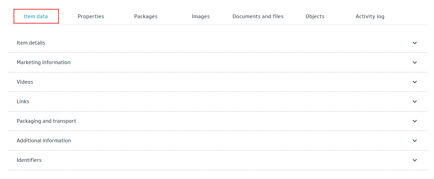Viewport: 434px width, 179px height.
Task: Switch to the Objects tab
Action: click(x=315, y=16)
